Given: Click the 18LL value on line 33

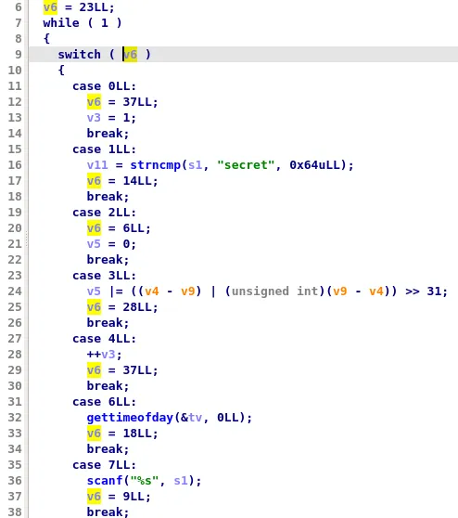Looking at the screenshot, I should coord(137,434).
